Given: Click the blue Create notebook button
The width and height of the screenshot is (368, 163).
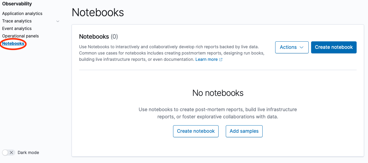Looking at the screenshot, I should (334, 47).
